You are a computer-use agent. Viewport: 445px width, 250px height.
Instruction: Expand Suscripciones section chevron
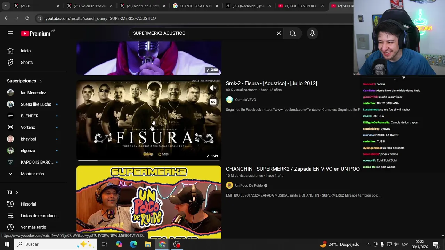[41, 81]
